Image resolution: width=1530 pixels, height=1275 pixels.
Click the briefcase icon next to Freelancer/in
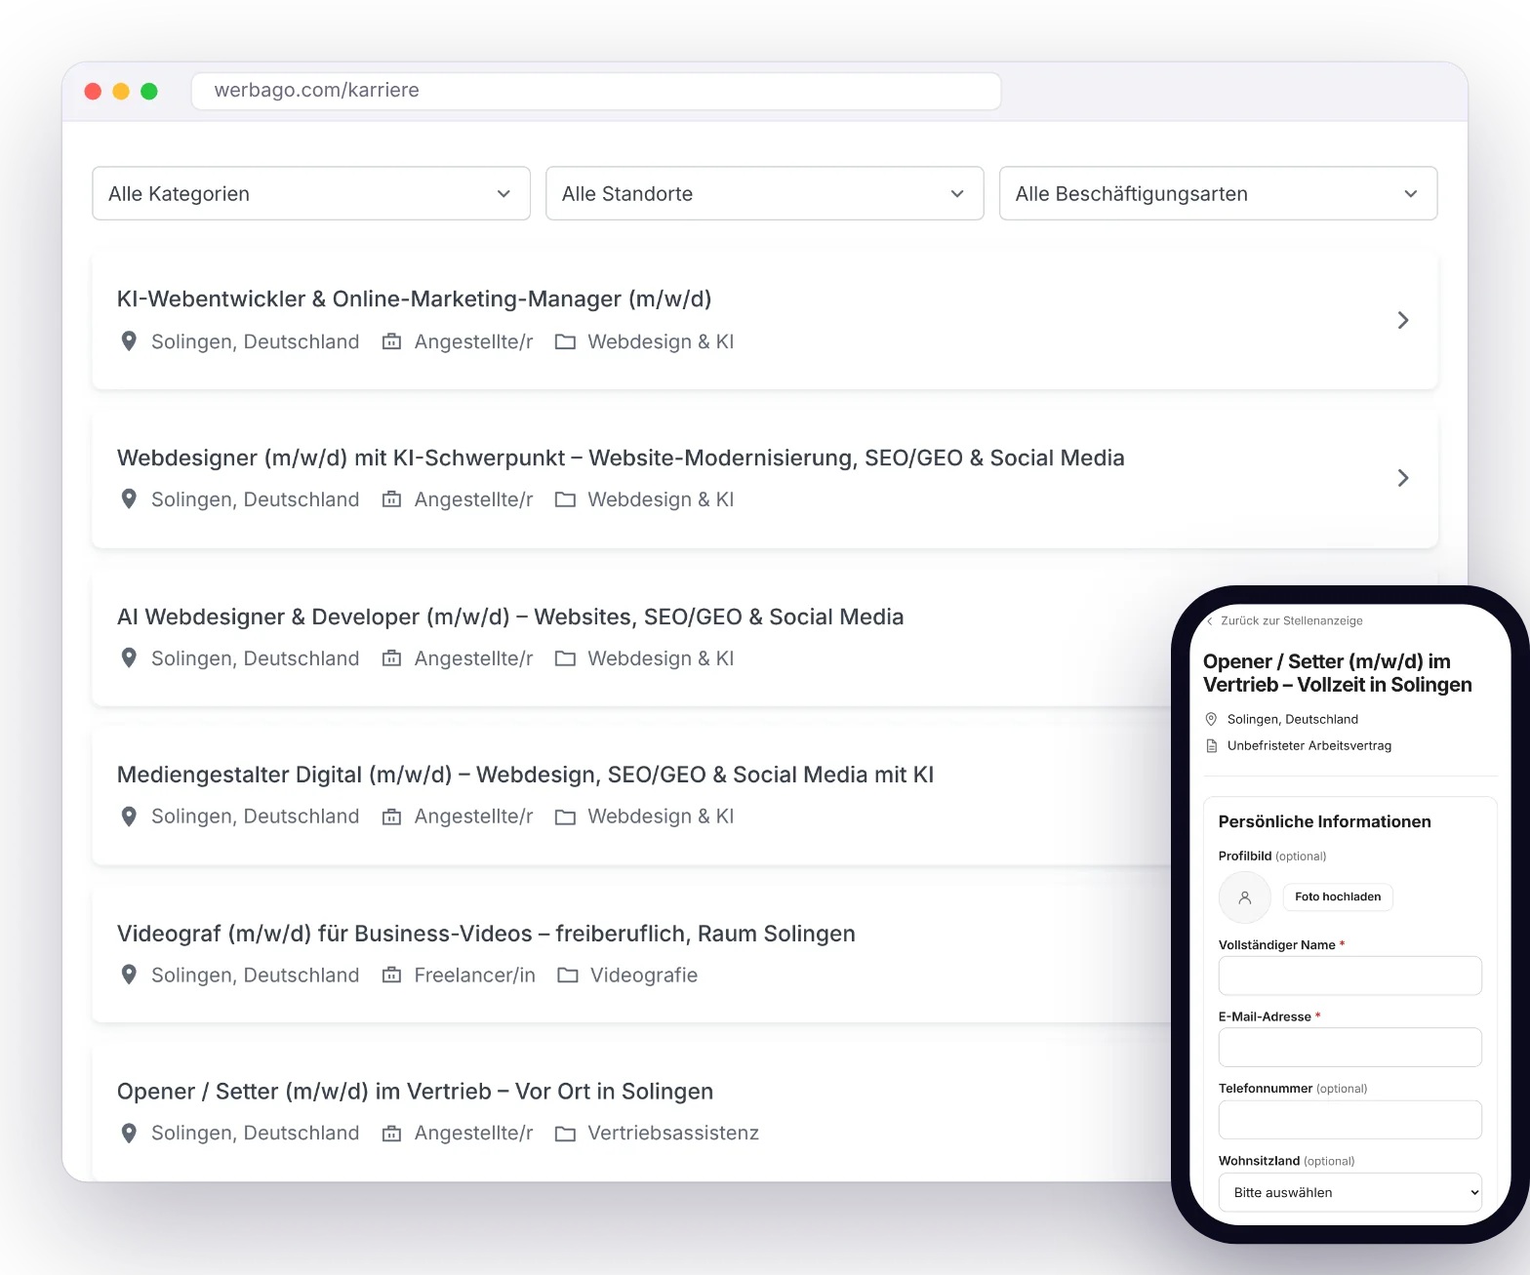391,975
